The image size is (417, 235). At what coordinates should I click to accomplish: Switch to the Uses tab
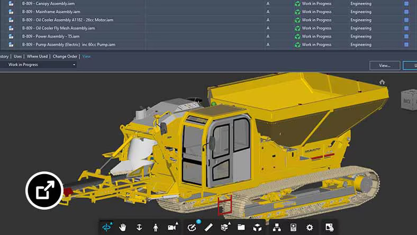[x=17, y=57]
